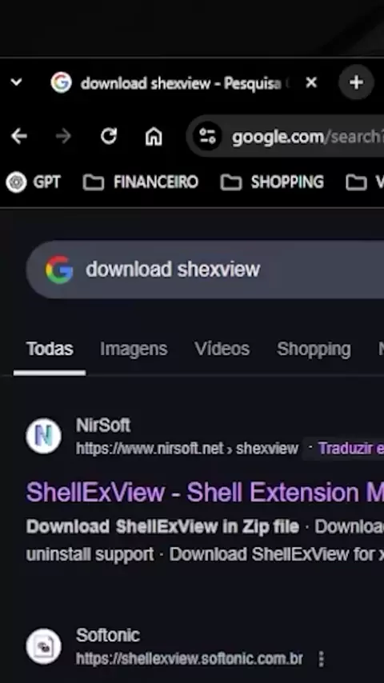Open the SHOPPING bookmarks folder
Screen dimensions: 384x683
click(x=272, y=182)
